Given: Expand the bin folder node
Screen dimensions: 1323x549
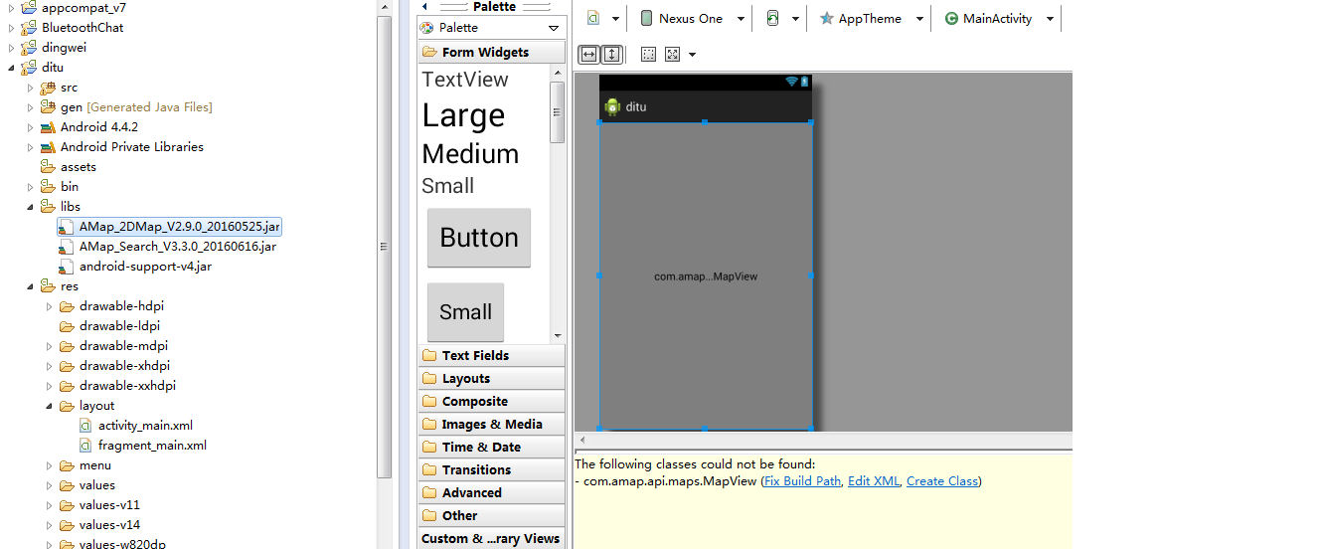Looking at the screenshot, I should pyautogui.click(x=31, y=187).
